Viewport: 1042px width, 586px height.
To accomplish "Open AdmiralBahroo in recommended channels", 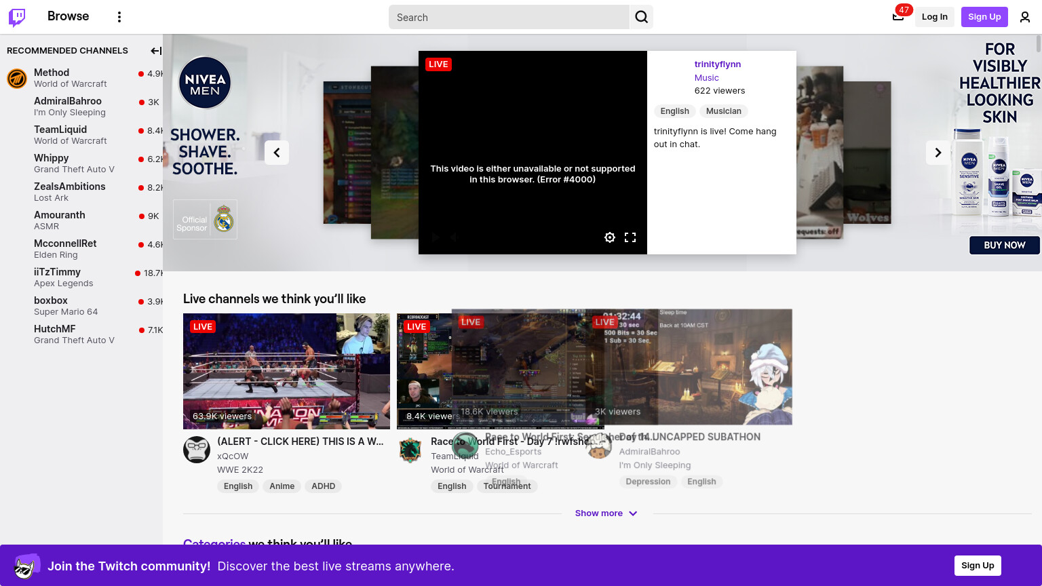I will (x=81, y=106).
